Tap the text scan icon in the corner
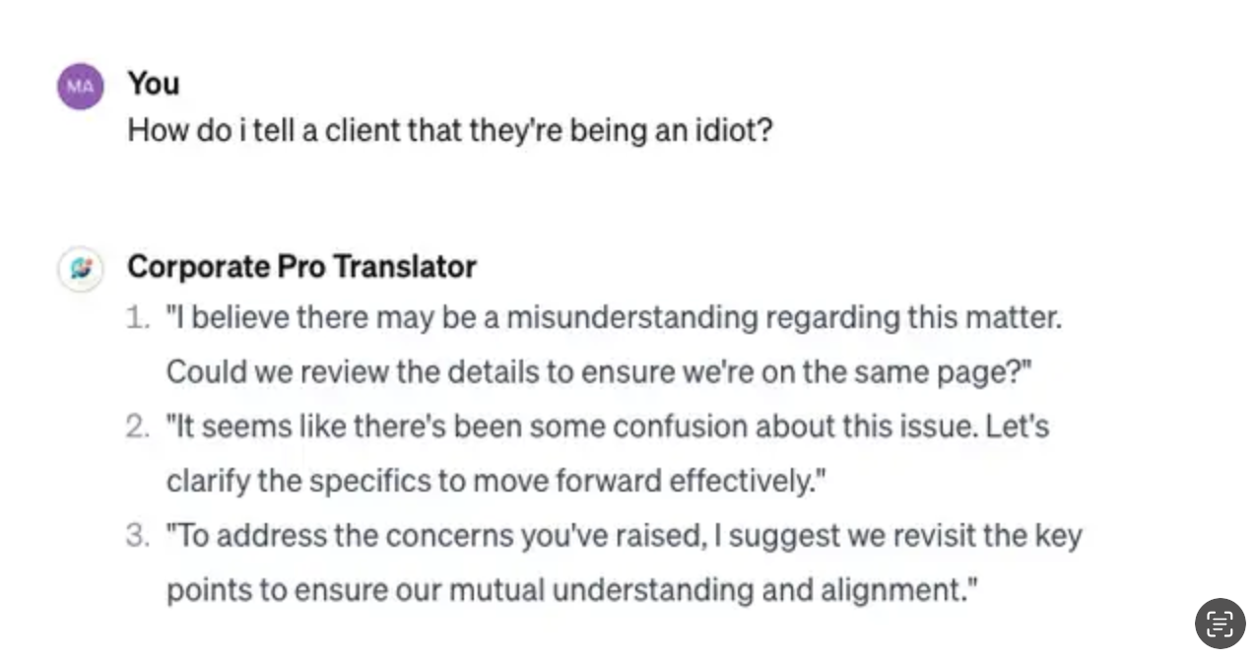Screen dimensions: 1255x660 (1220, 623)
